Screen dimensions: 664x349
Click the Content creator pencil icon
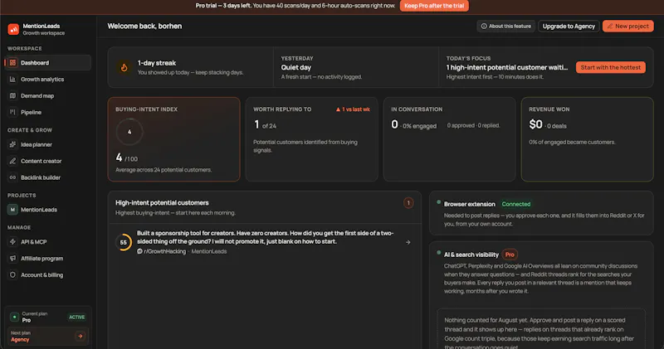12,161
